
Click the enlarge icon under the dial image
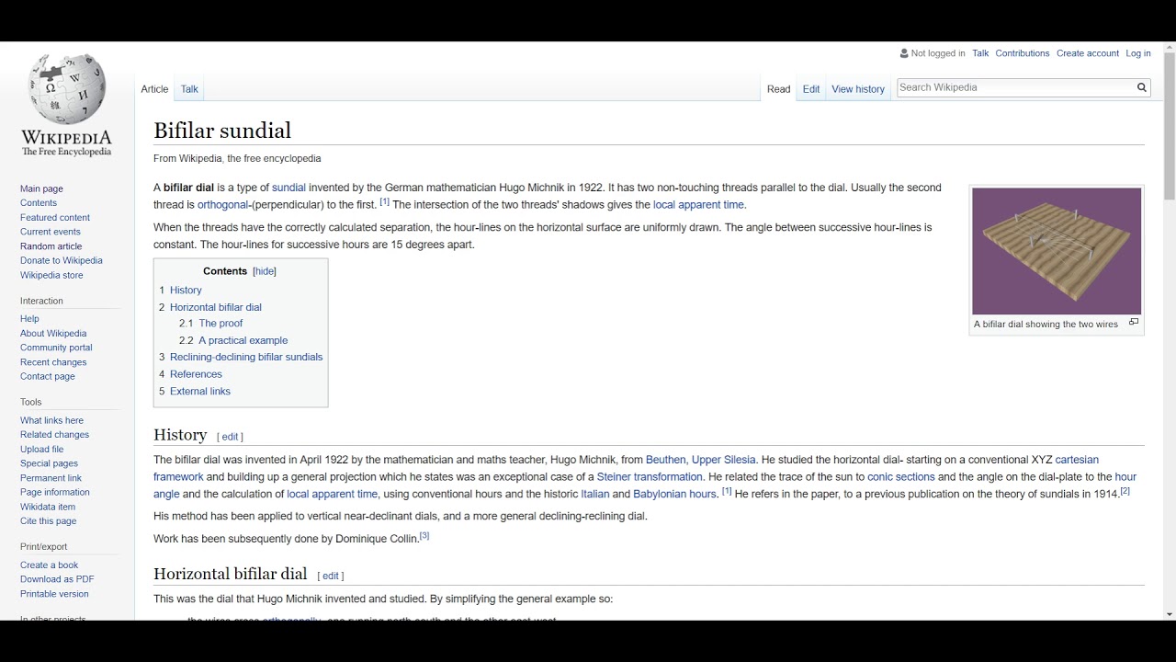click(1134, 322)
